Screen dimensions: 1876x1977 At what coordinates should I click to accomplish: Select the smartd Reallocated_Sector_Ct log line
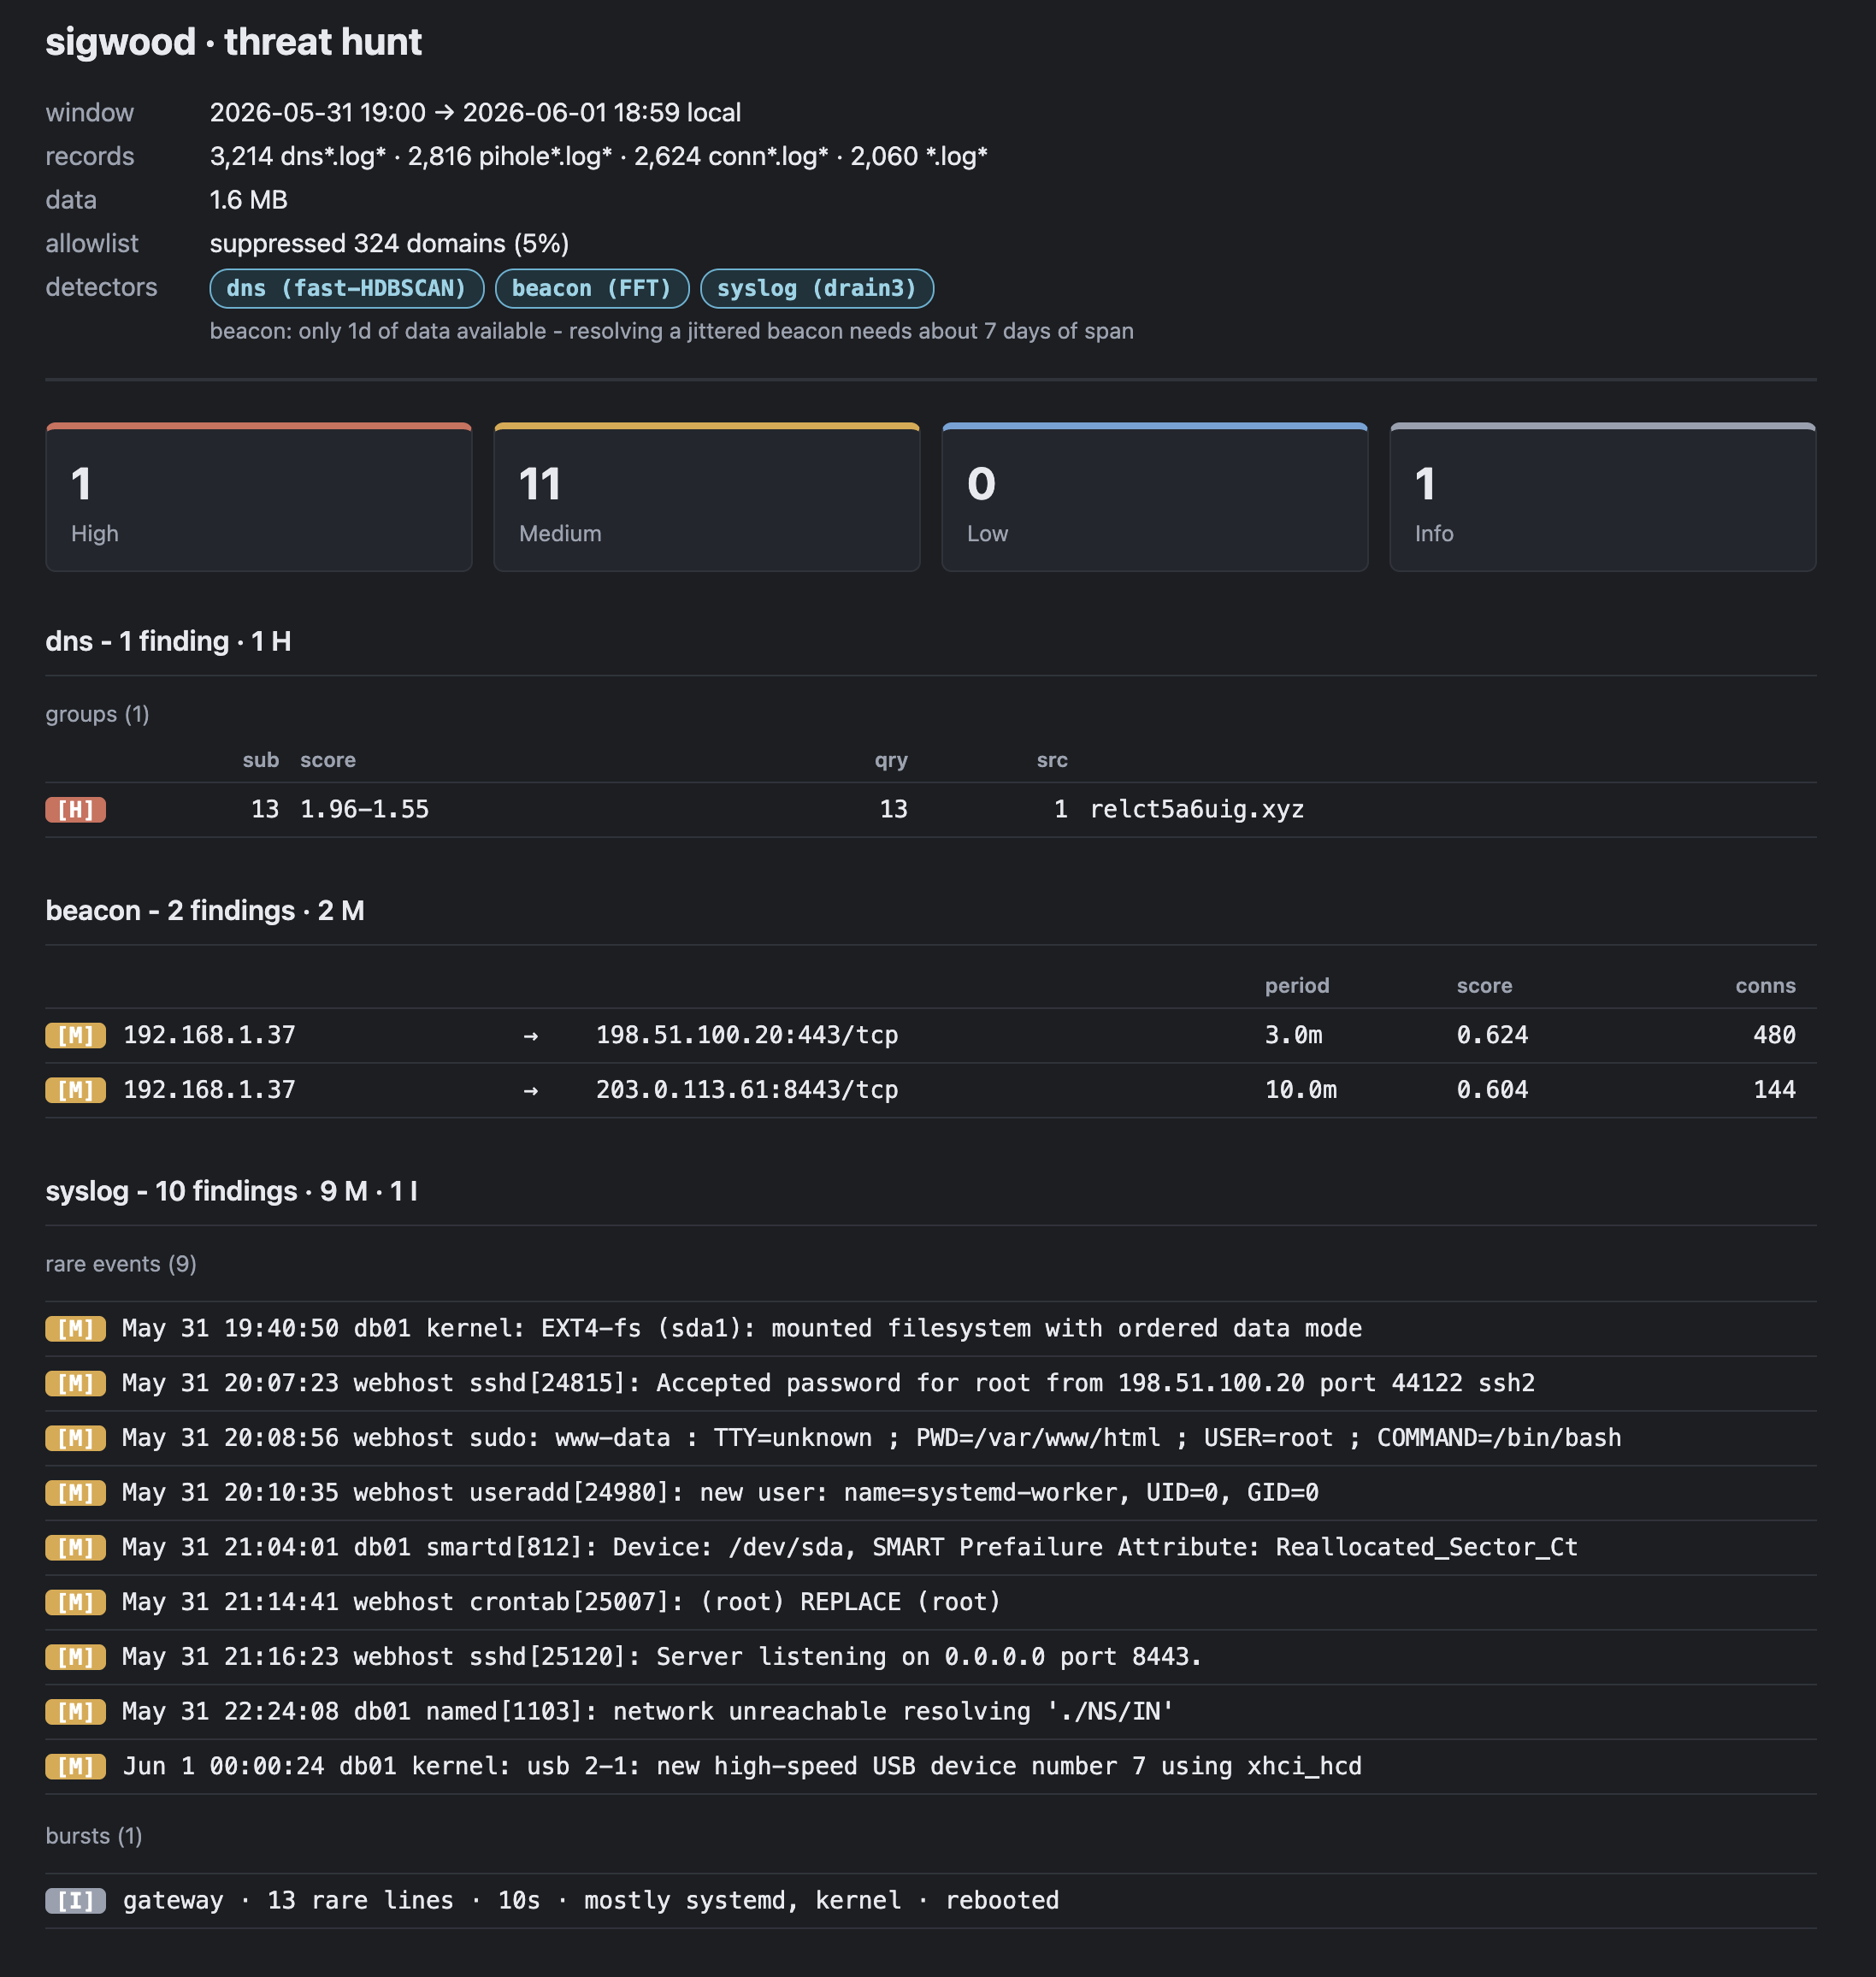point(850,1548)
